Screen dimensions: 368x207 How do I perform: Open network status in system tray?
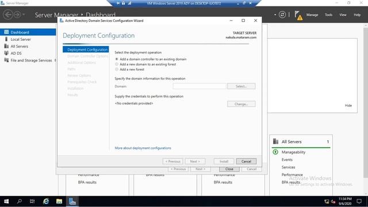327,202
